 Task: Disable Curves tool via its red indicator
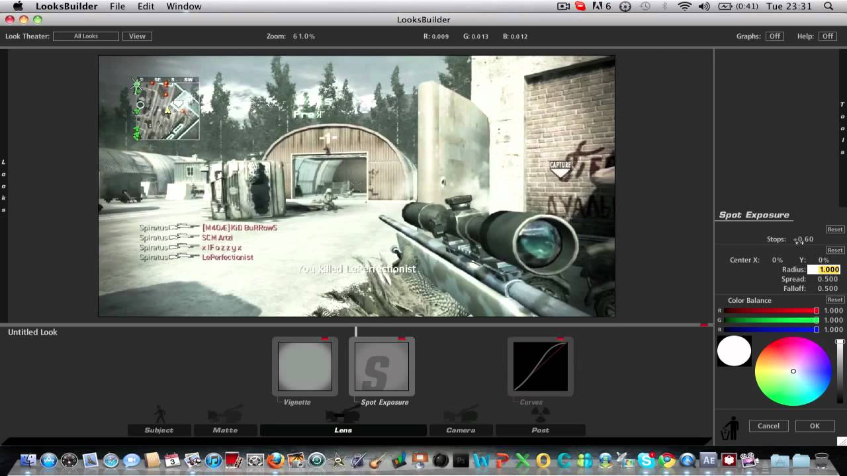560,338
